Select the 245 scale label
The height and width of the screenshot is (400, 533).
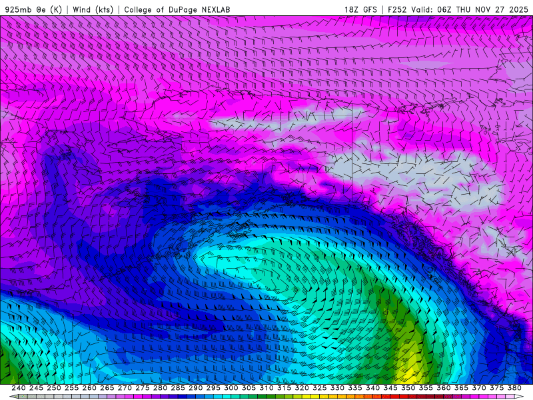(x=36, y=388)
